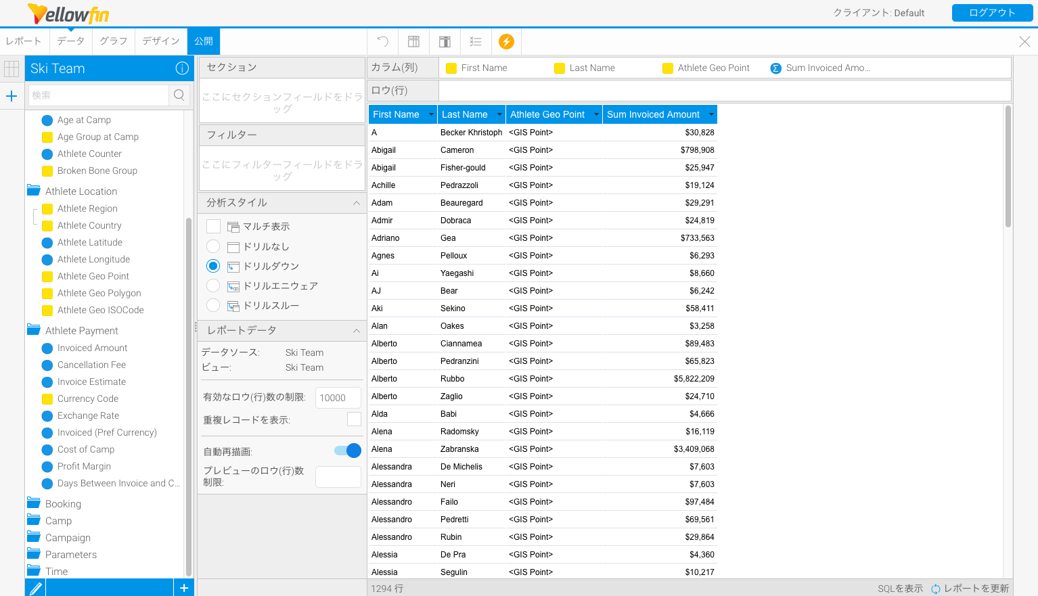Close the report builder with X icon

[1024, 42]
